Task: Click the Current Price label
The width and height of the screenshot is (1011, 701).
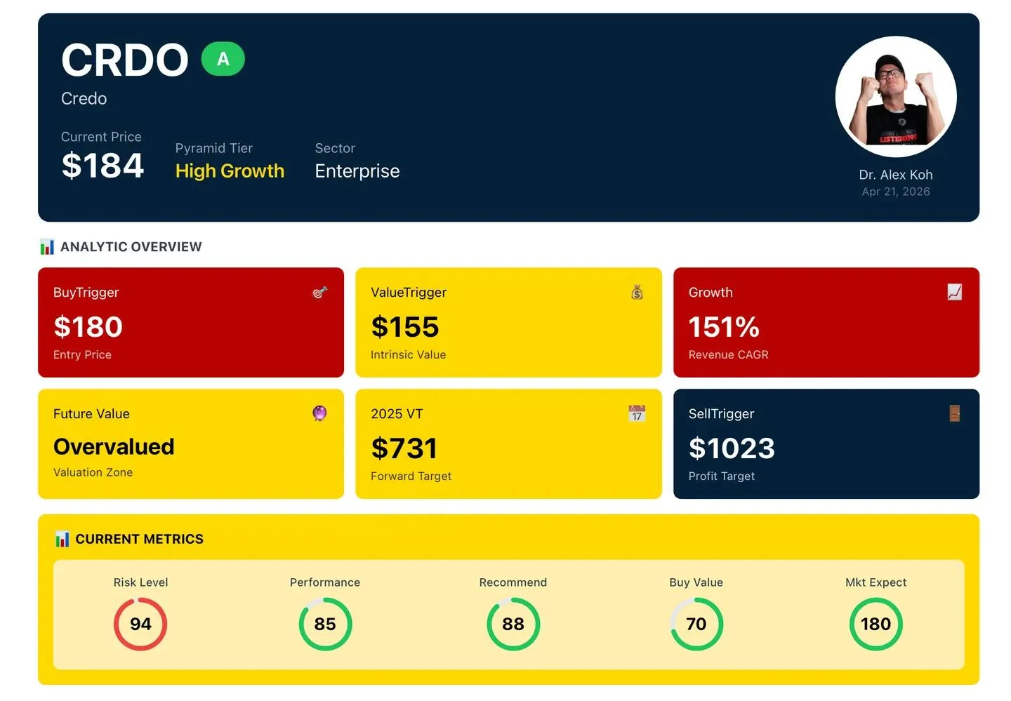Action: pos(101,137)
